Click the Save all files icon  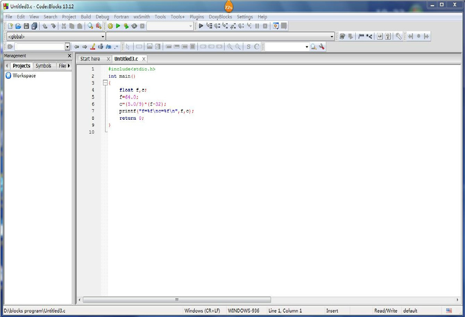pyautogui.click(x=34, y=26)
